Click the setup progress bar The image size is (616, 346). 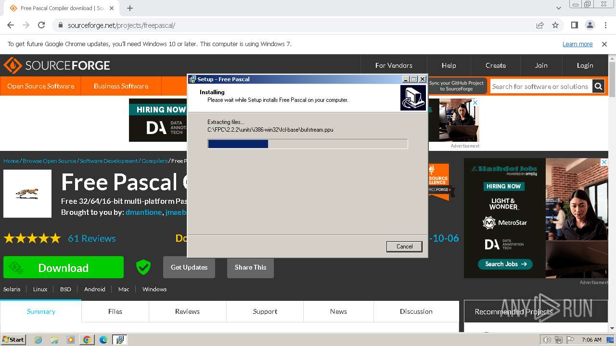308,144
